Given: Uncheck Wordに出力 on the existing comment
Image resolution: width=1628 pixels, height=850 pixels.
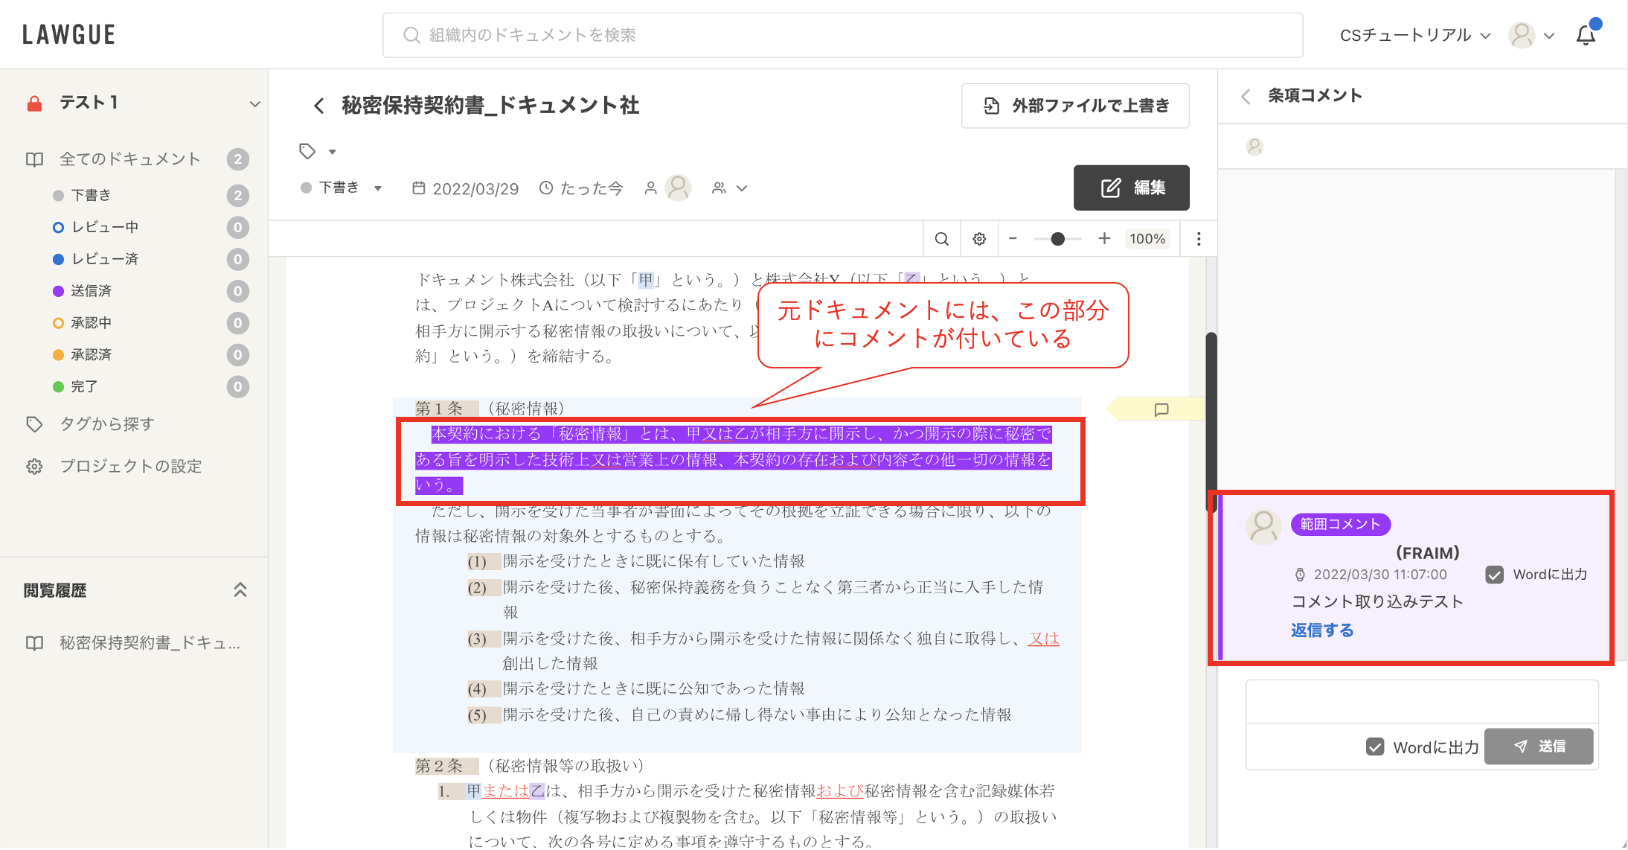Looking at the screenshot, I should pos(1494,575).
